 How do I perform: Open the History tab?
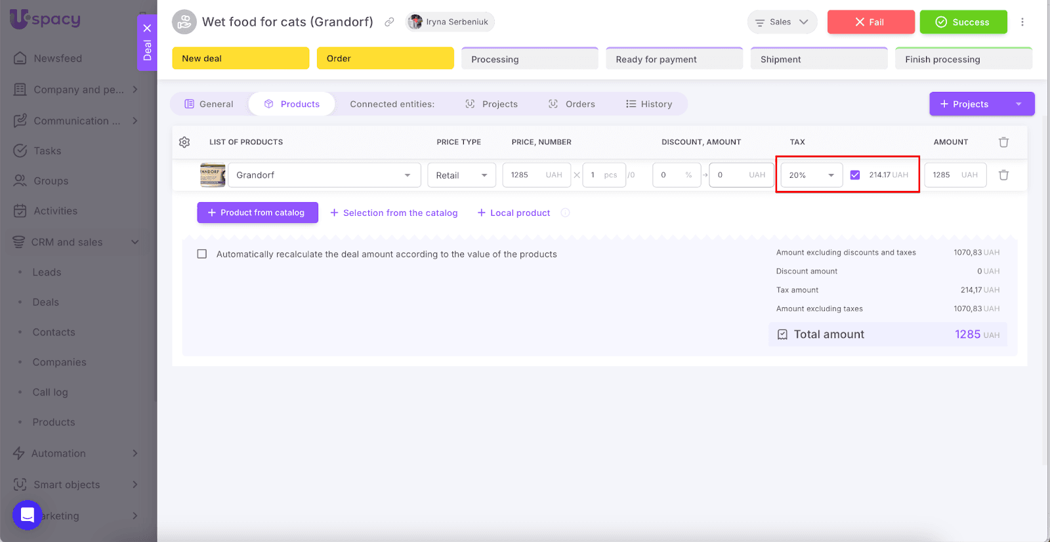pyautogui.click(x=649, y=104)
